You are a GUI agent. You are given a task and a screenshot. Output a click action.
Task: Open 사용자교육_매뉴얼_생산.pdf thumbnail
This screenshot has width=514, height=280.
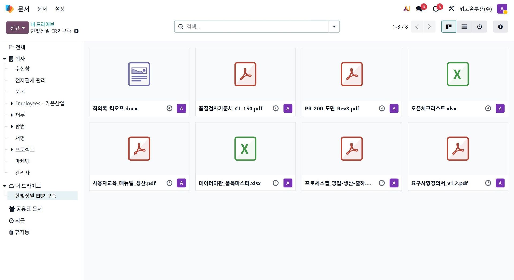(139, 149)
